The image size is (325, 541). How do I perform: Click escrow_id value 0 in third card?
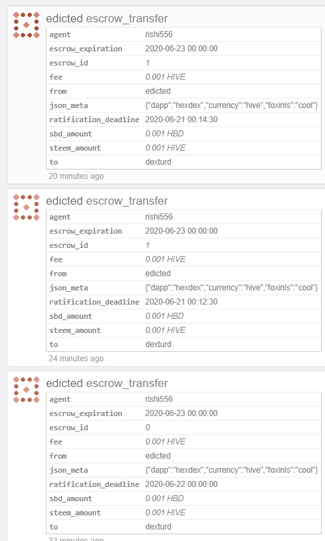point(147,428)
